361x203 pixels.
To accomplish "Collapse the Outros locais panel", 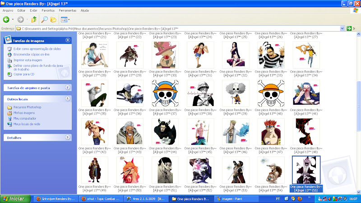I will 67,98.
